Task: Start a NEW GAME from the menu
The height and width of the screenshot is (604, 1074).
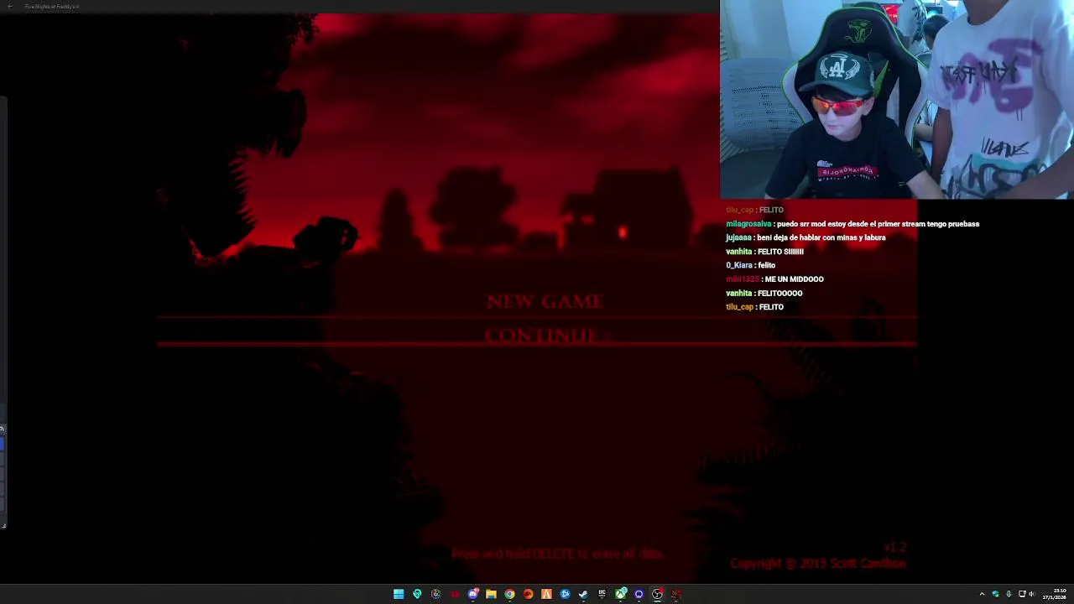Action: click(x=545, y=301)
